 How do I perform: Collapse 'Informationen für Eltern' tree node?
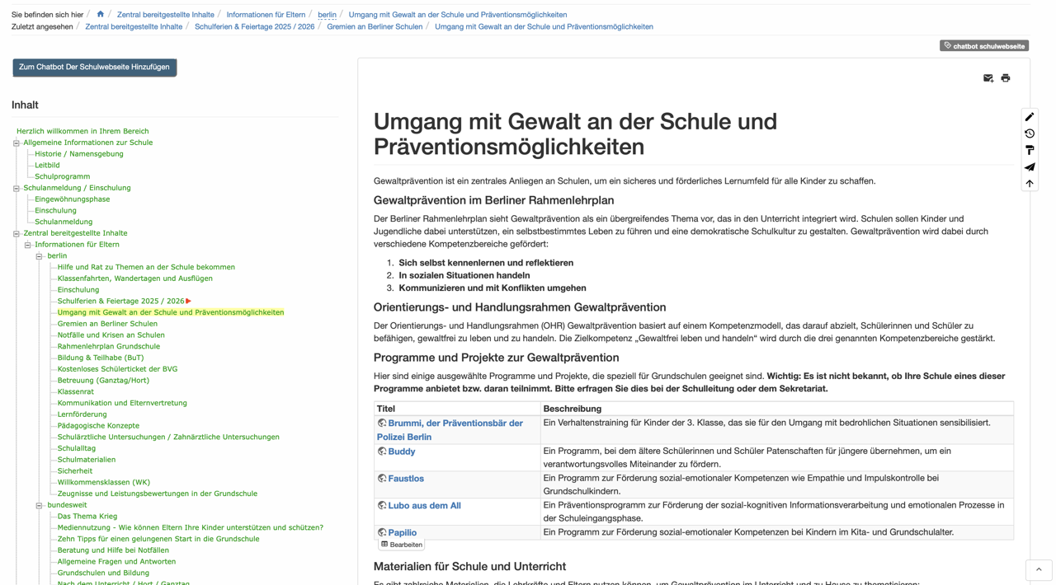click(27, 245)
